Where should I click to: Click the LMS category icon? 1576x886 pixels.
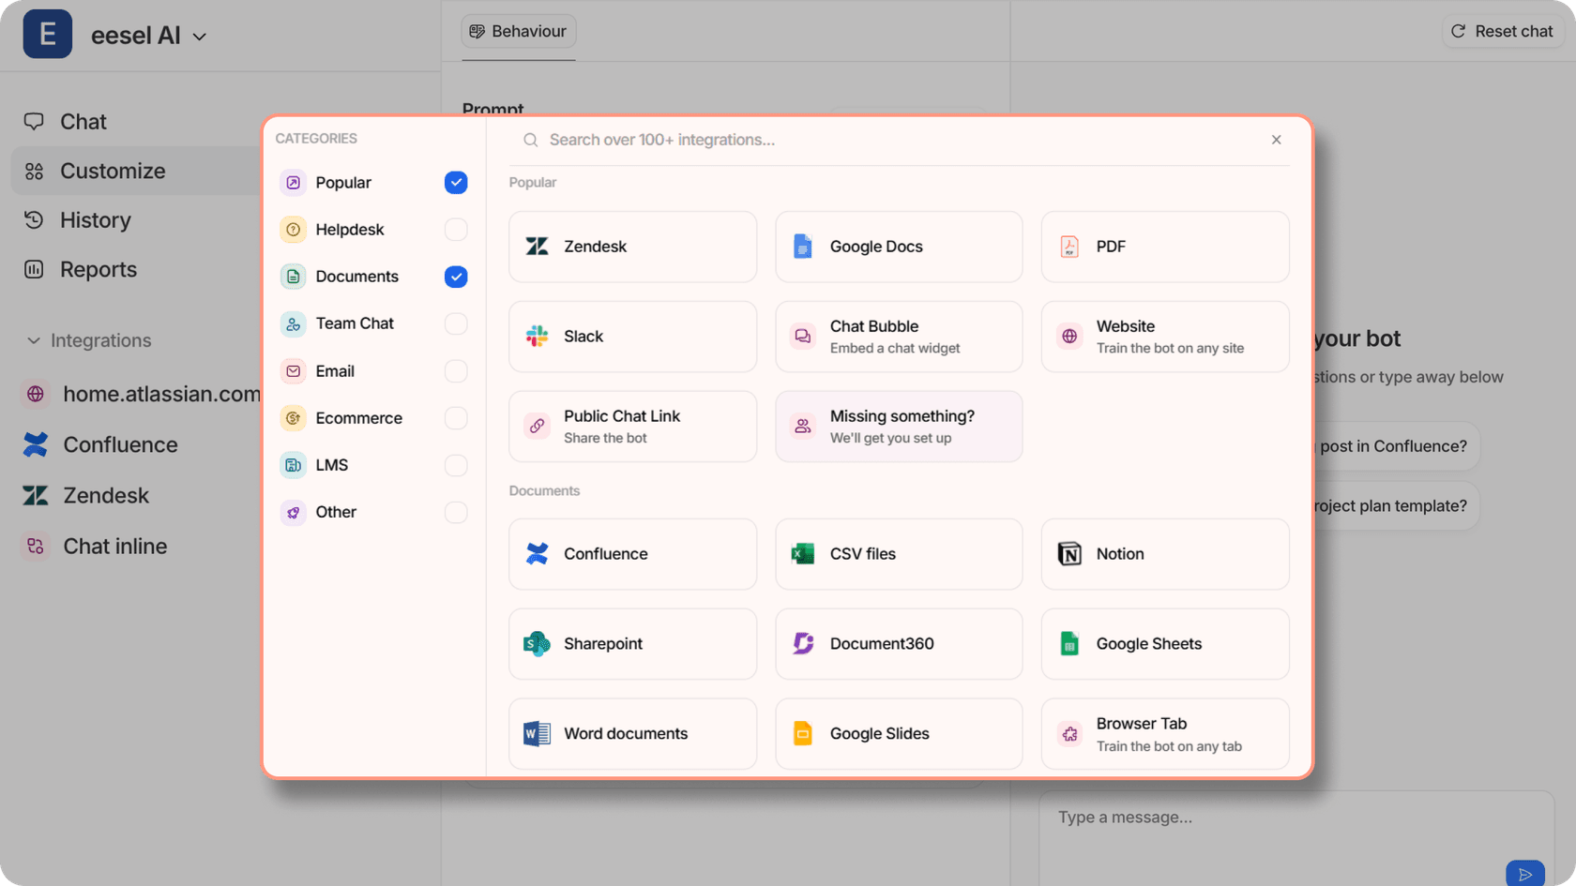(294, 465)
